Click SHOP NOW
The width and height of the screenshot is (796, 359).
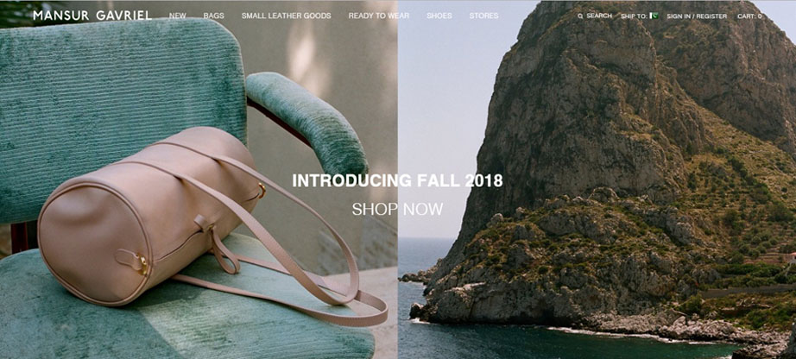coord(397,209)
